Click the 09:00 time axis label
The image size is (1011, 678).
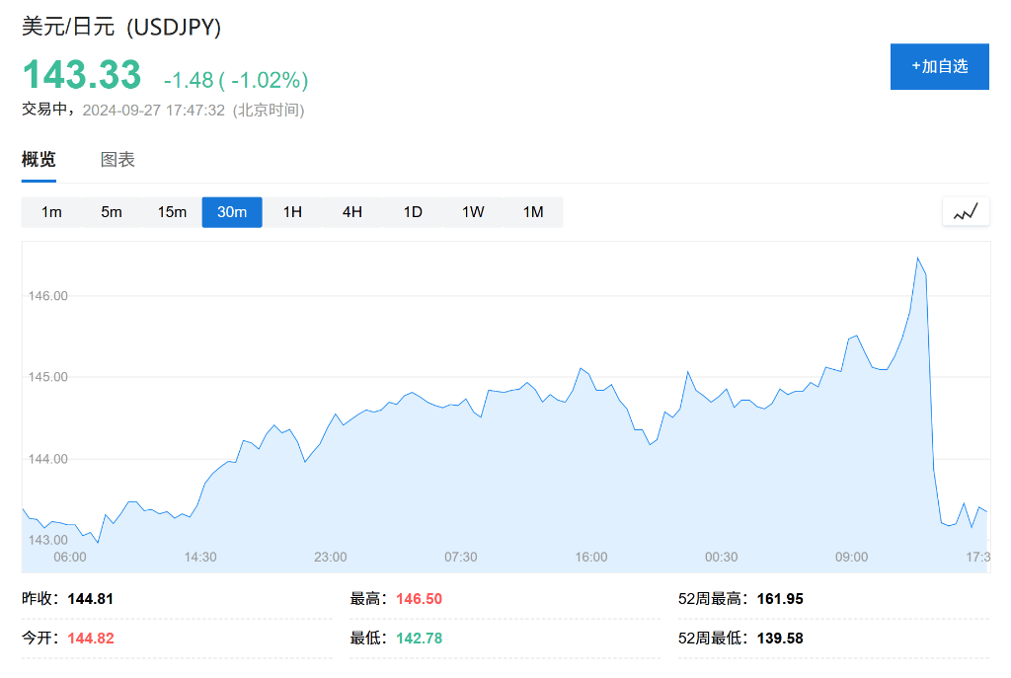tap(851, 558)
